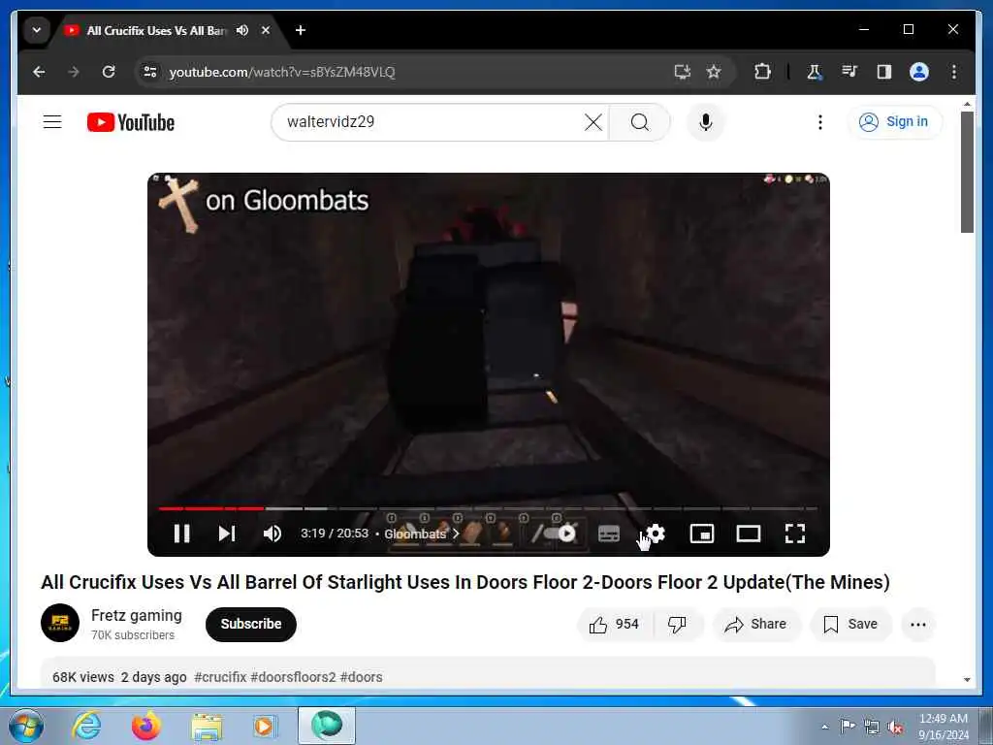The height and width of the screenshot is (745, 993).
Task: Toggle the browser side panel
Action: [884, 72]
